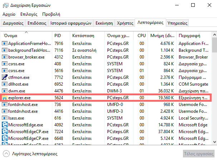
Task: Switch to the Υπηρεσίες tab
Action: [177, 23]
